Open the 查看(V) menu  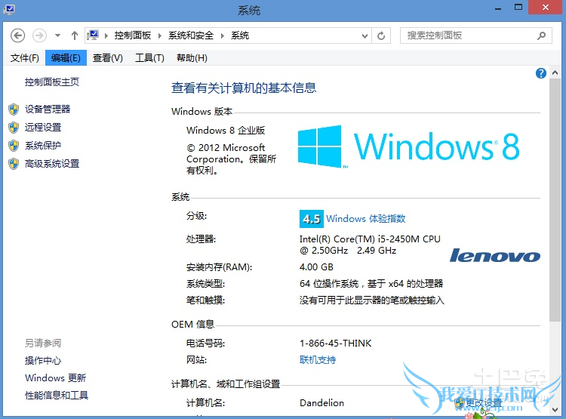(x=108, y=58)
